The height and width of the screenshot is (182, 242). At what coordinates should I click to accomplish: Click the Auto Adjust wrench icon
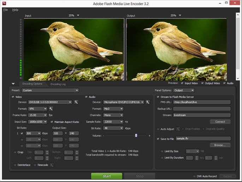(x=178, y=129)
